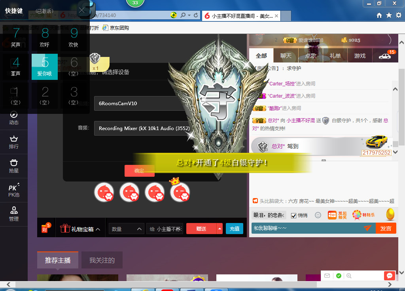Image resolution: width=405 pixels, height=291 pixels.
Task: Click the yellow car above 217975252
Action: pos(377,142)
